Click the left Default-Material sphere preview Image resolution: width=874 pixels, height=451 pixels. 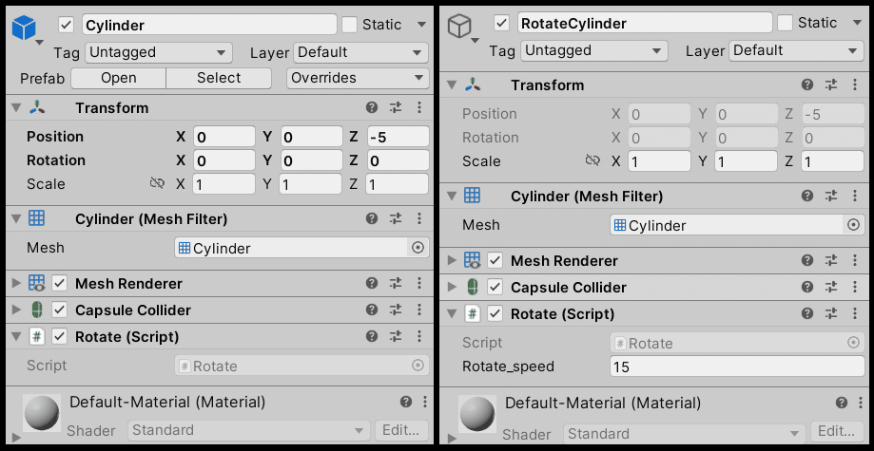(x=42, y=413)
